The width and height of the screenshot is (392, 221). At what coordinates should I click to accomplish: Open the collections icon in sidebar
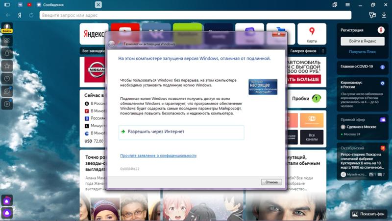[x=7, y=91]
